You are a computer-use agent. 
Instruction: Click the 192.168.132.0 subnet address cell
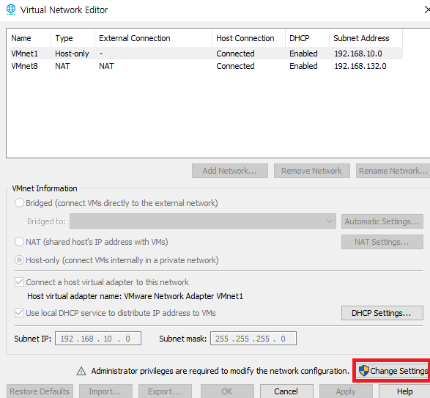point(360,66)
